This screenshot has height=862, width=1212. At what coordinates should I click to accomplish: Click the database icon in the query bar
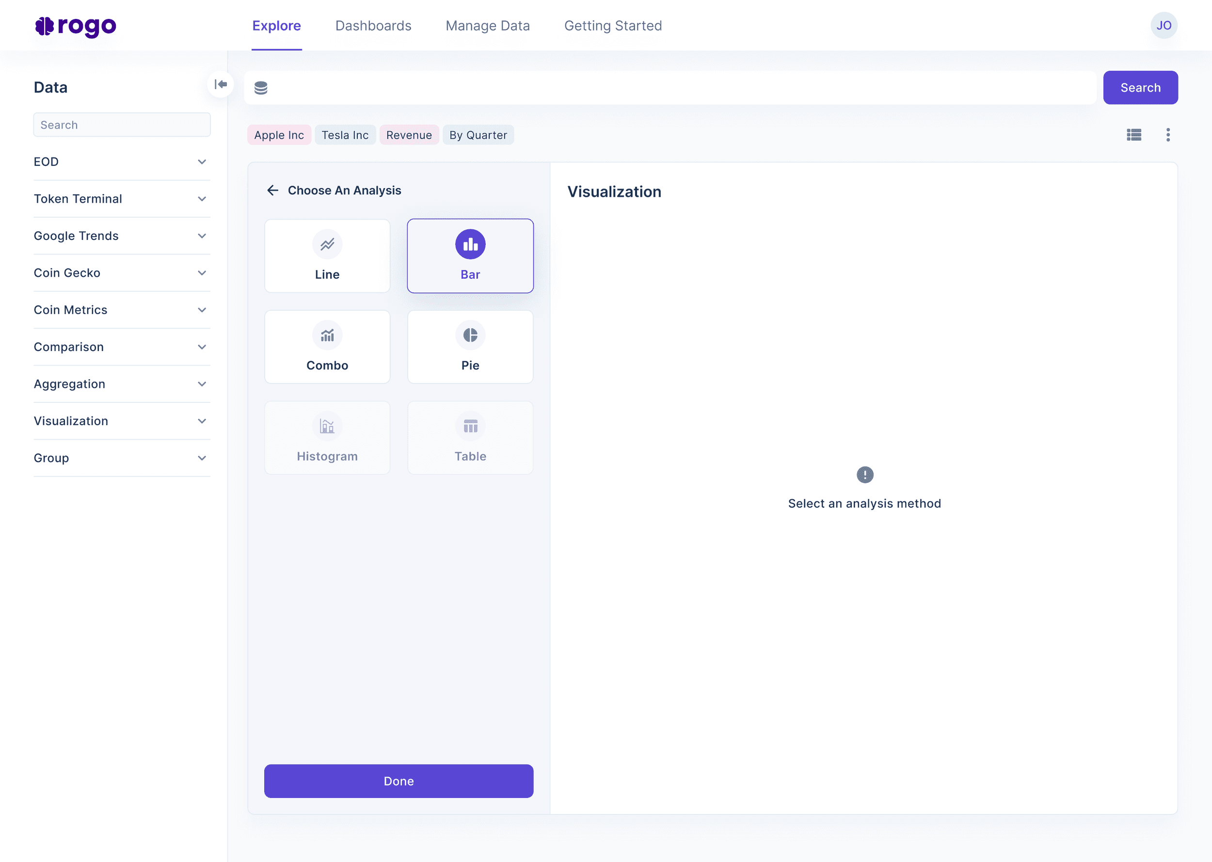(x=260, y=88)
